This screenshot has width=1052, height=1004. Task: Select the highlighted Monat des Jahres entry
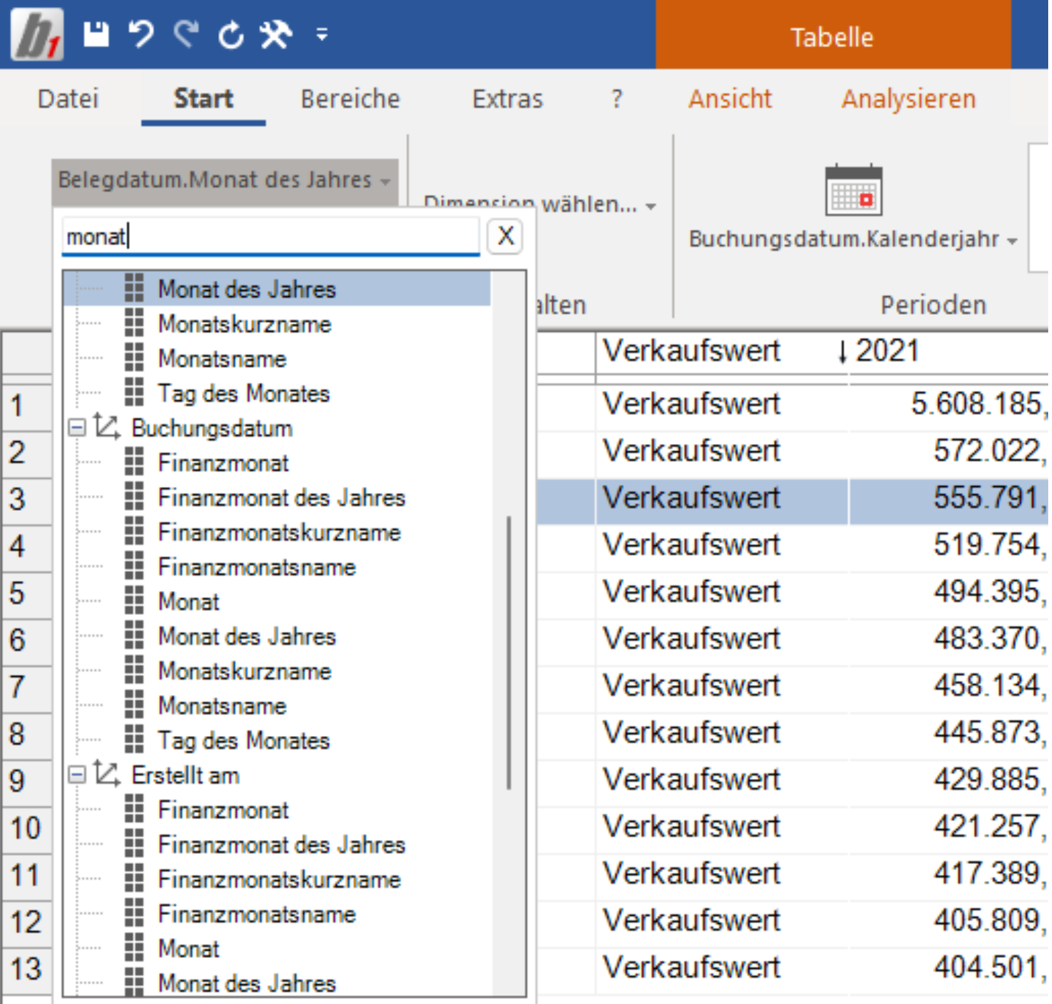[277, 289]
